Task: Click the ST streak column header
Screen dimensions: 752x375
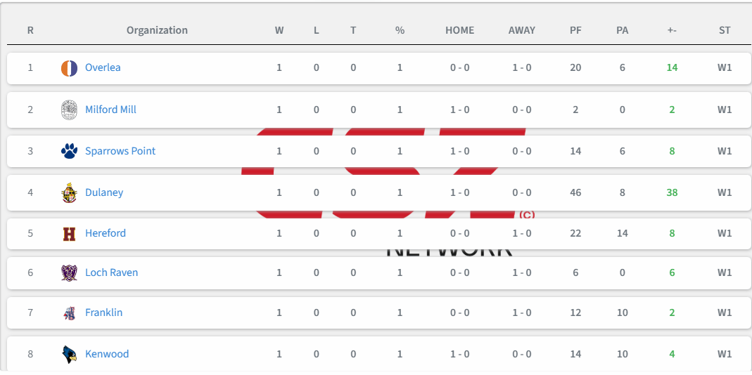Action: 725,30
